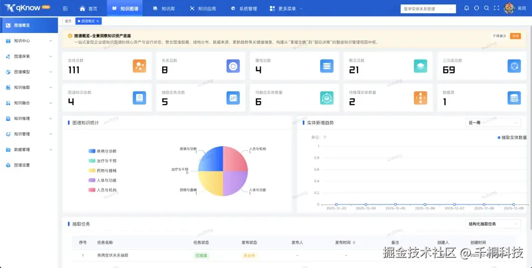Click the 待融合实体数量 teal icon
The height and width of the screenshot is (268, 532).
point(327,98)
